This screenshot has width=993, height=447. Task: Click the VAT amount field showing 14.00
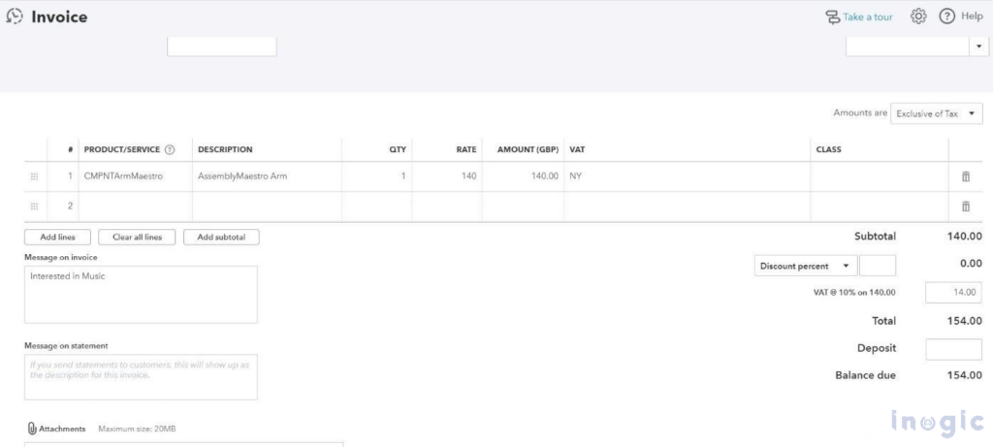pyautogui.click(x=954, y=293)
